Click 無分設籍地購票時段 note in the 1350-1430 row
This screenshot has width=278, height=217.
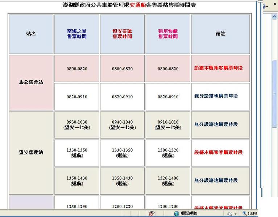click(216, 180)
